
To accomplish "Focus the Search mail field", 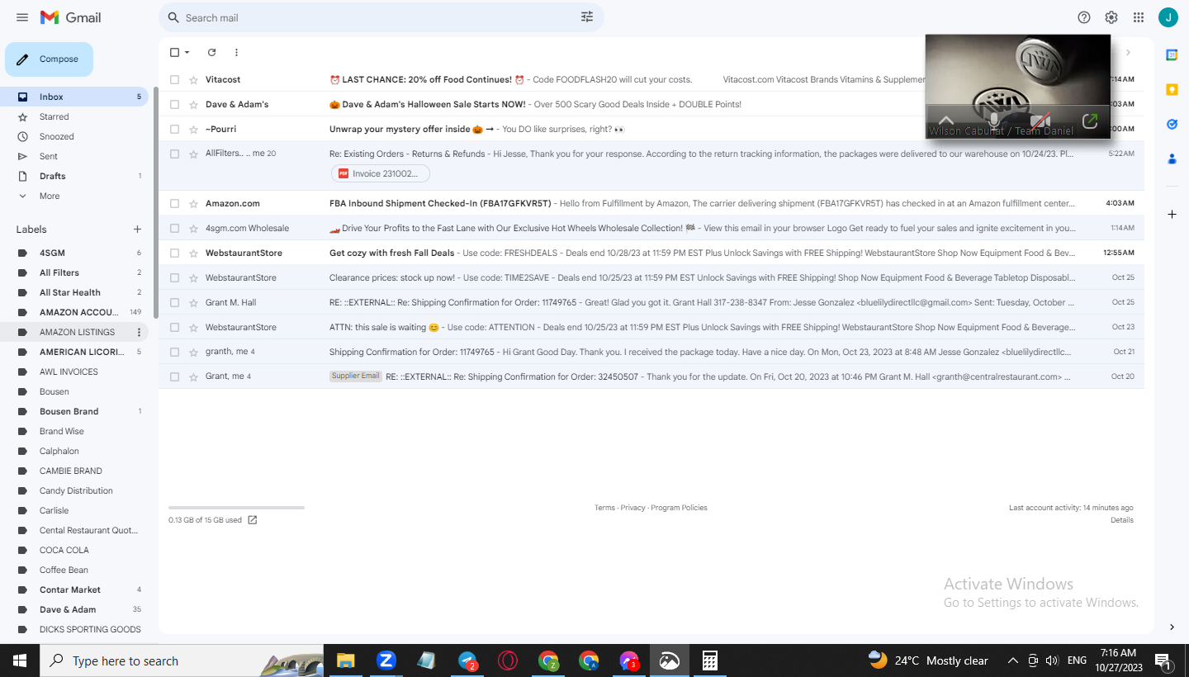I will pyautogui.click(x=381, y=17).
